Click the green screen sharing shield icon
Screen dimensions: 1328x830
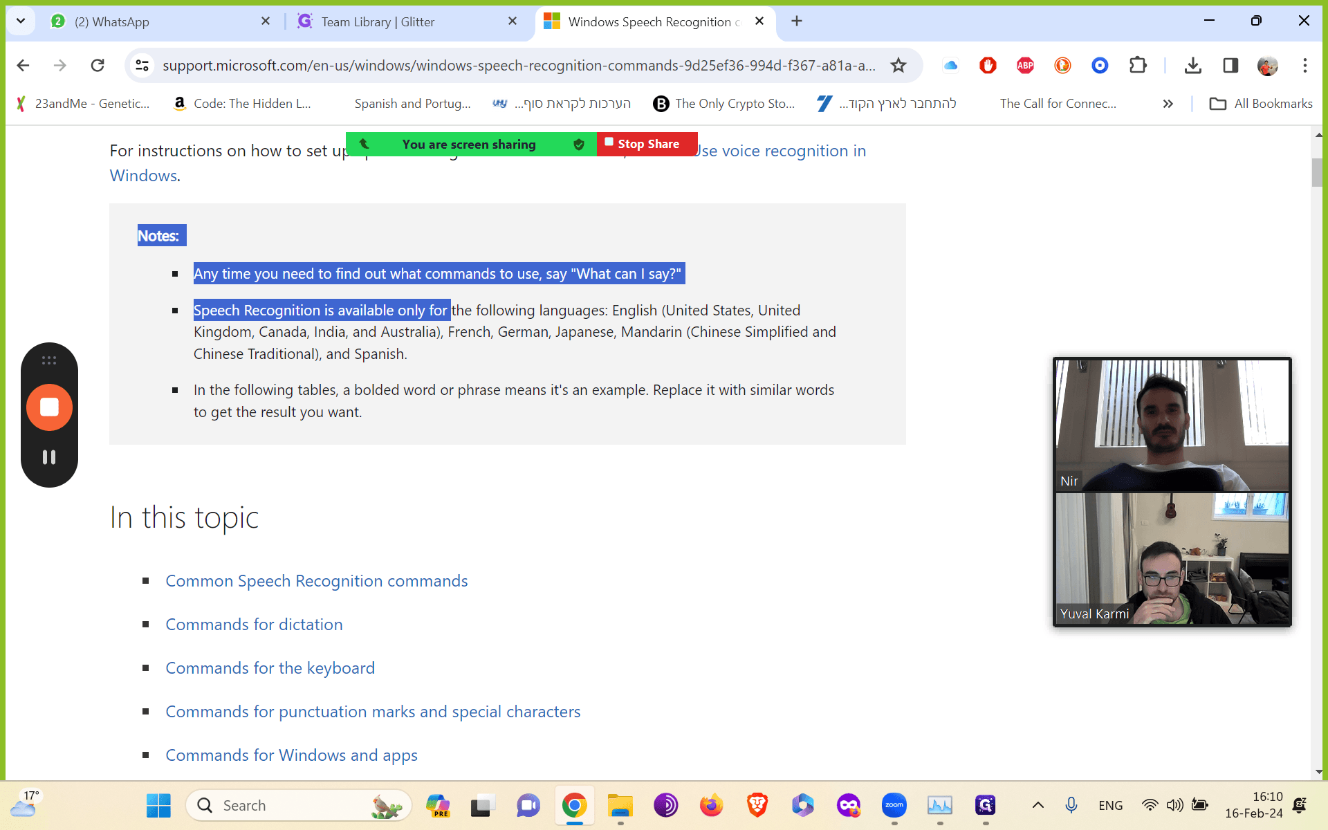(x=579, y=144)
